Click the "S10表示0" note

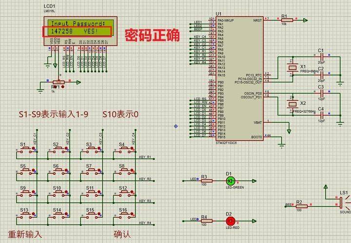[120, 114]
